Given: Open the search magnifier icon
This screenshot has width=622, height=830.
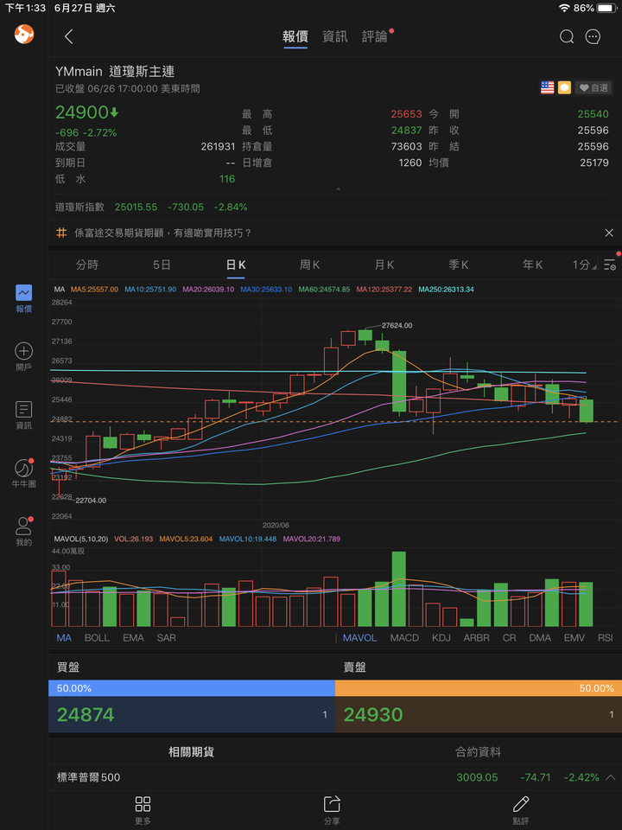Looking at the screenshot, I should [x=567, y=36].
